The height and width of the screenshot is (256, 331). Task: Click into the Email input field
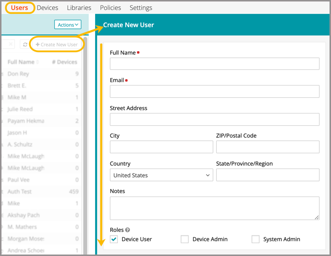point(214,91)
